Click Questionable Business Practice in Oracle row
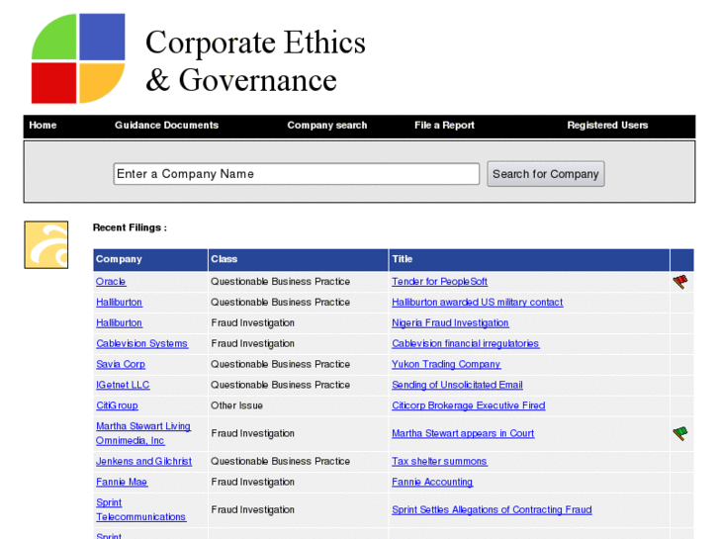This screenshot has height=539, width=719. tap(280, 282)
